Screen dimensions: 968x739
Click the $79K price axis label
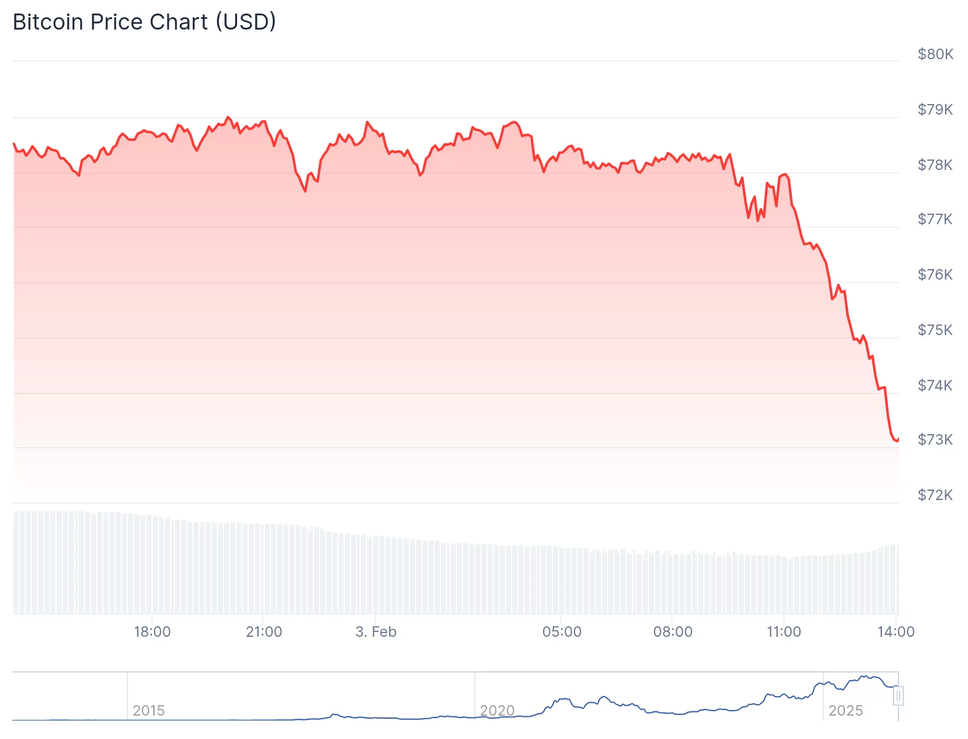point(935,110)
